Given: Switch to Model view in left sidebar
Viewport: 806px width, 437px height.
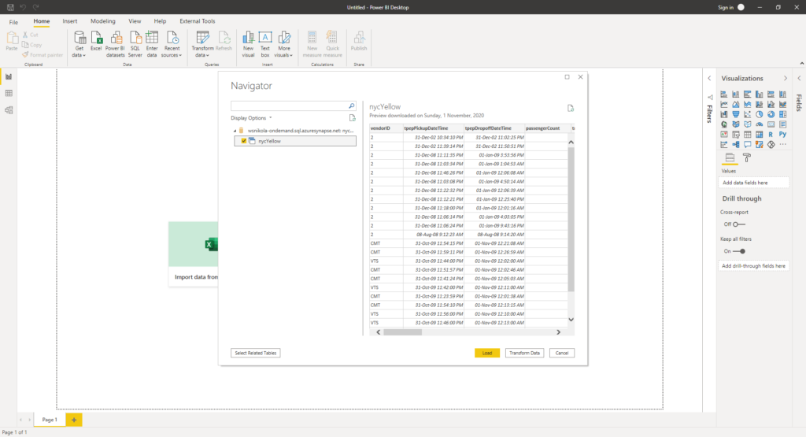Looking at the screenshot, I should [9, 110].
